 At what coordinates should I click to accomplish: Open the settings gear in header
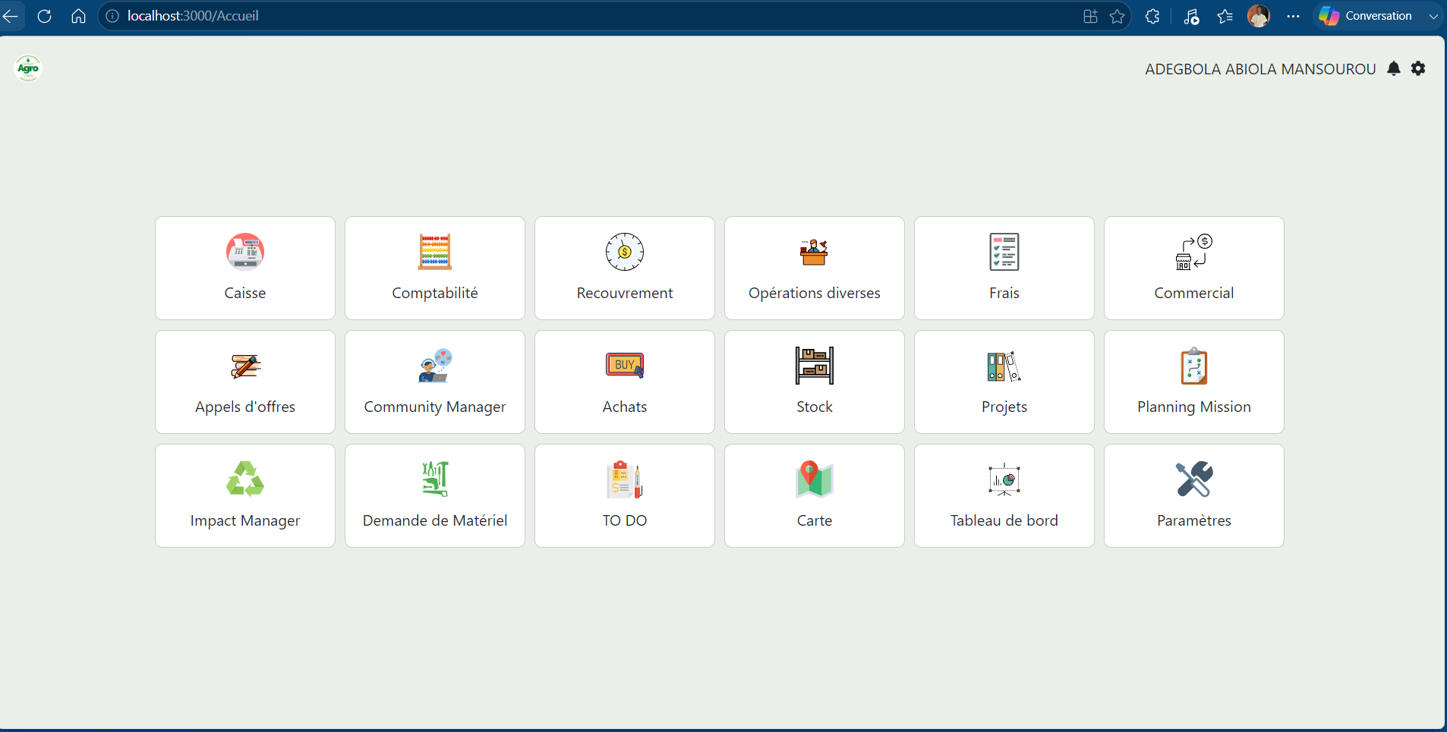tap(1418, 68)
